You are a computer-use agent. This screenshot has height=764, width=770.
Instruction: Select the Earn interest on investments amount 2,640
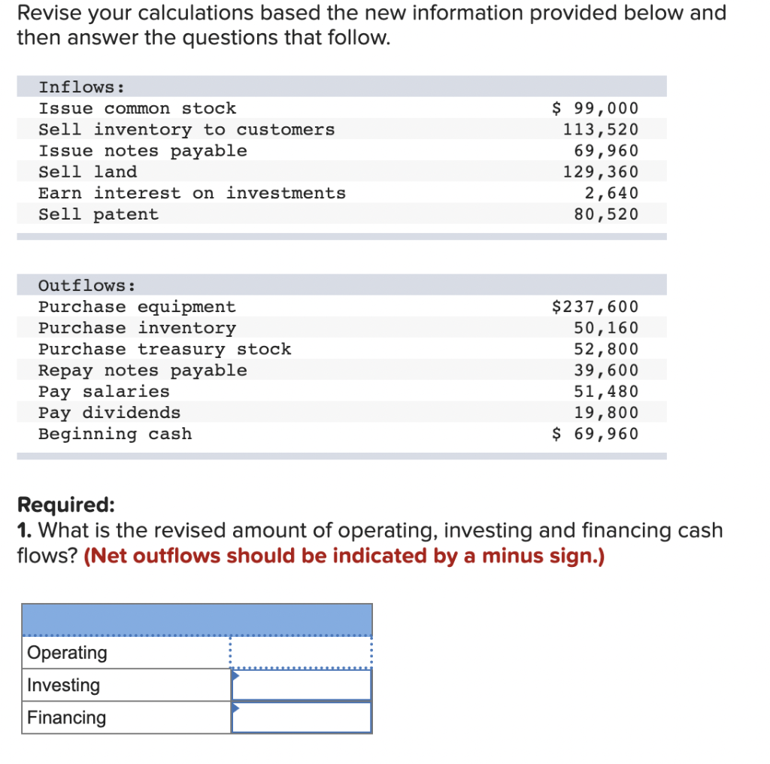tap(617, 193)
